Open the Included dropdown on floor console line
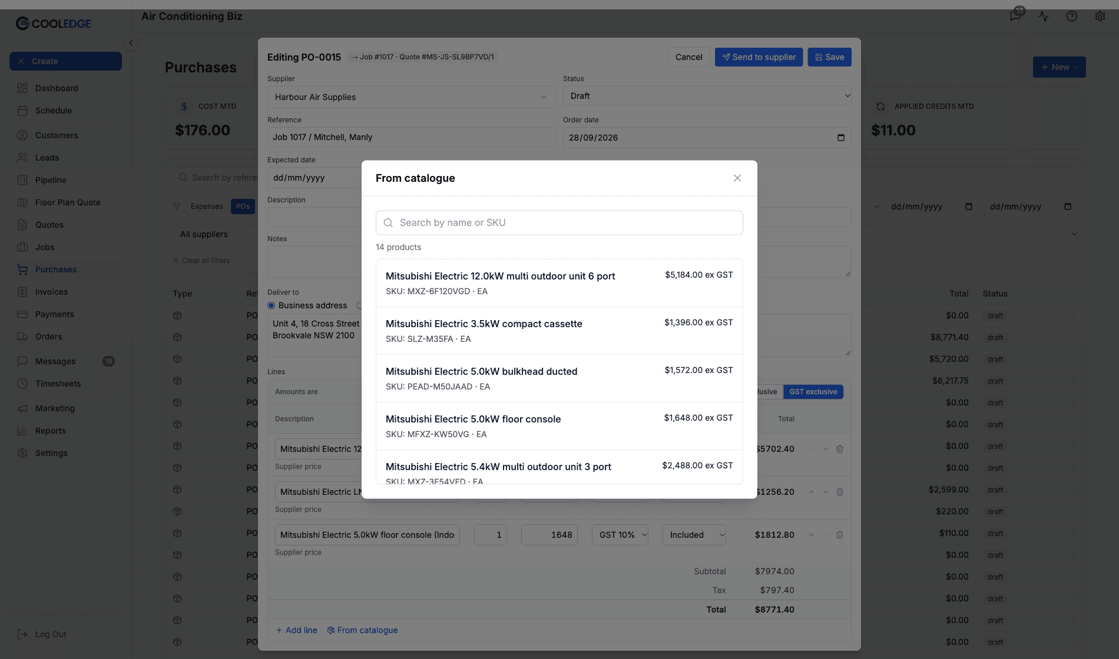Image resolution: width=1119 pixels, height=659 pixels. 694,535
